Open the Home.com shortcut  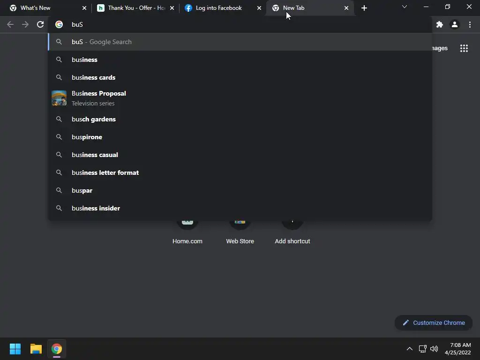click(x=187, y=232)
